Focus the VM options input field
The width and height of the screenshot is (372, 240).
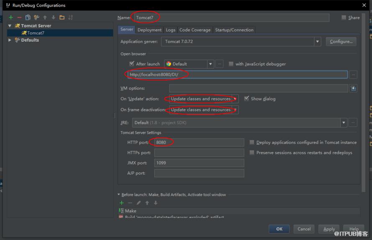tap(259, 88)
